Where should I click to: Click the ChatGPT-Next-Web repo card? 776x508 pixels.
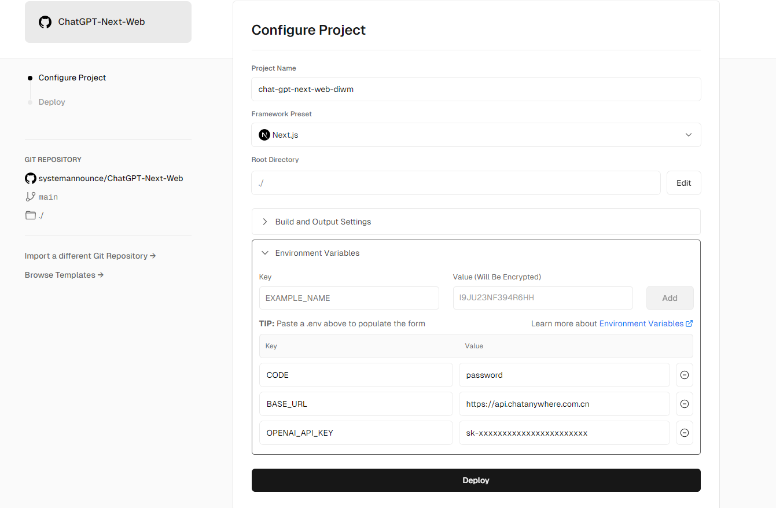(108, 22)
